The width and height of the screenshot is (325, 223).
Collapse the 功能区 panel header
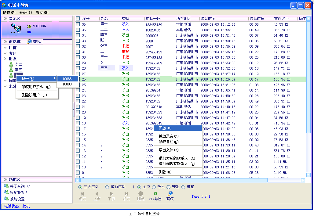[5, 180]
